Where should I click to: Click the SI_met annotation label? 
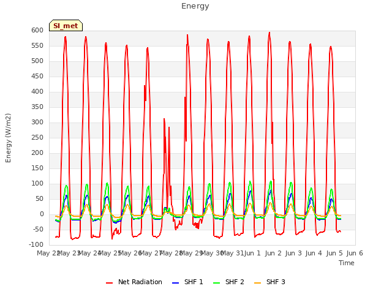[66, 26]
